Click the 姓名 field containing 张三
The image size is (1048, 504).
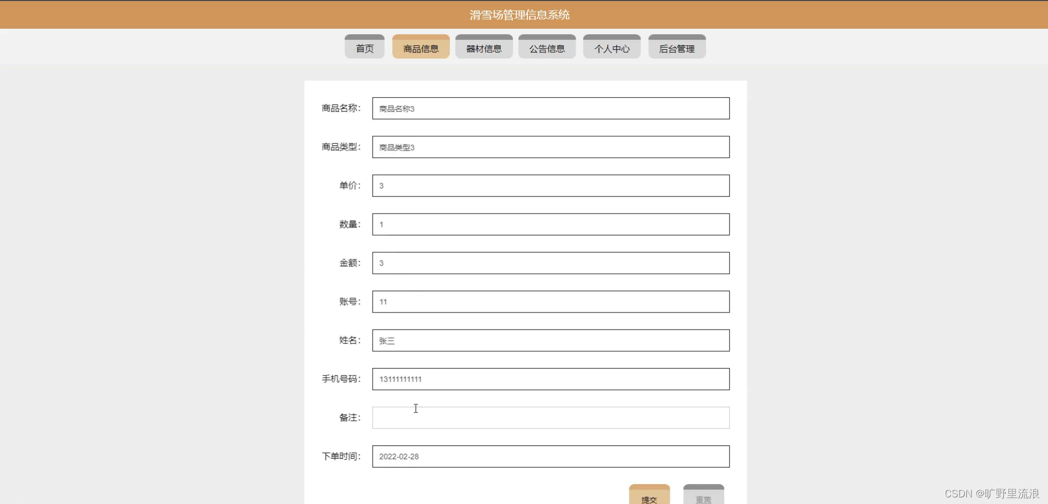click(x=550, y=340)
